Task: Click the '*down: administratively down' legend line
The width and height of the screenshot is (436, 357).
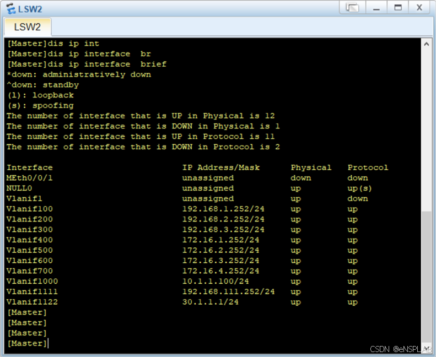Action: coord(79,74)
